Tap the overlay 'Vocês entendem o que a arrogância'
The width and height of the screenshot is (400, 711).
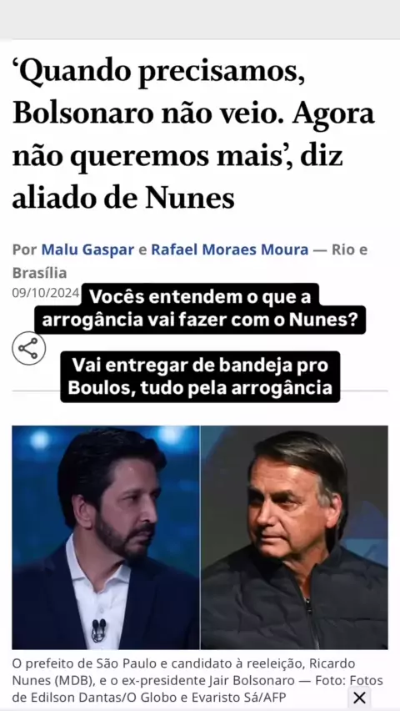pyautogui.click(x=200, y=309)
